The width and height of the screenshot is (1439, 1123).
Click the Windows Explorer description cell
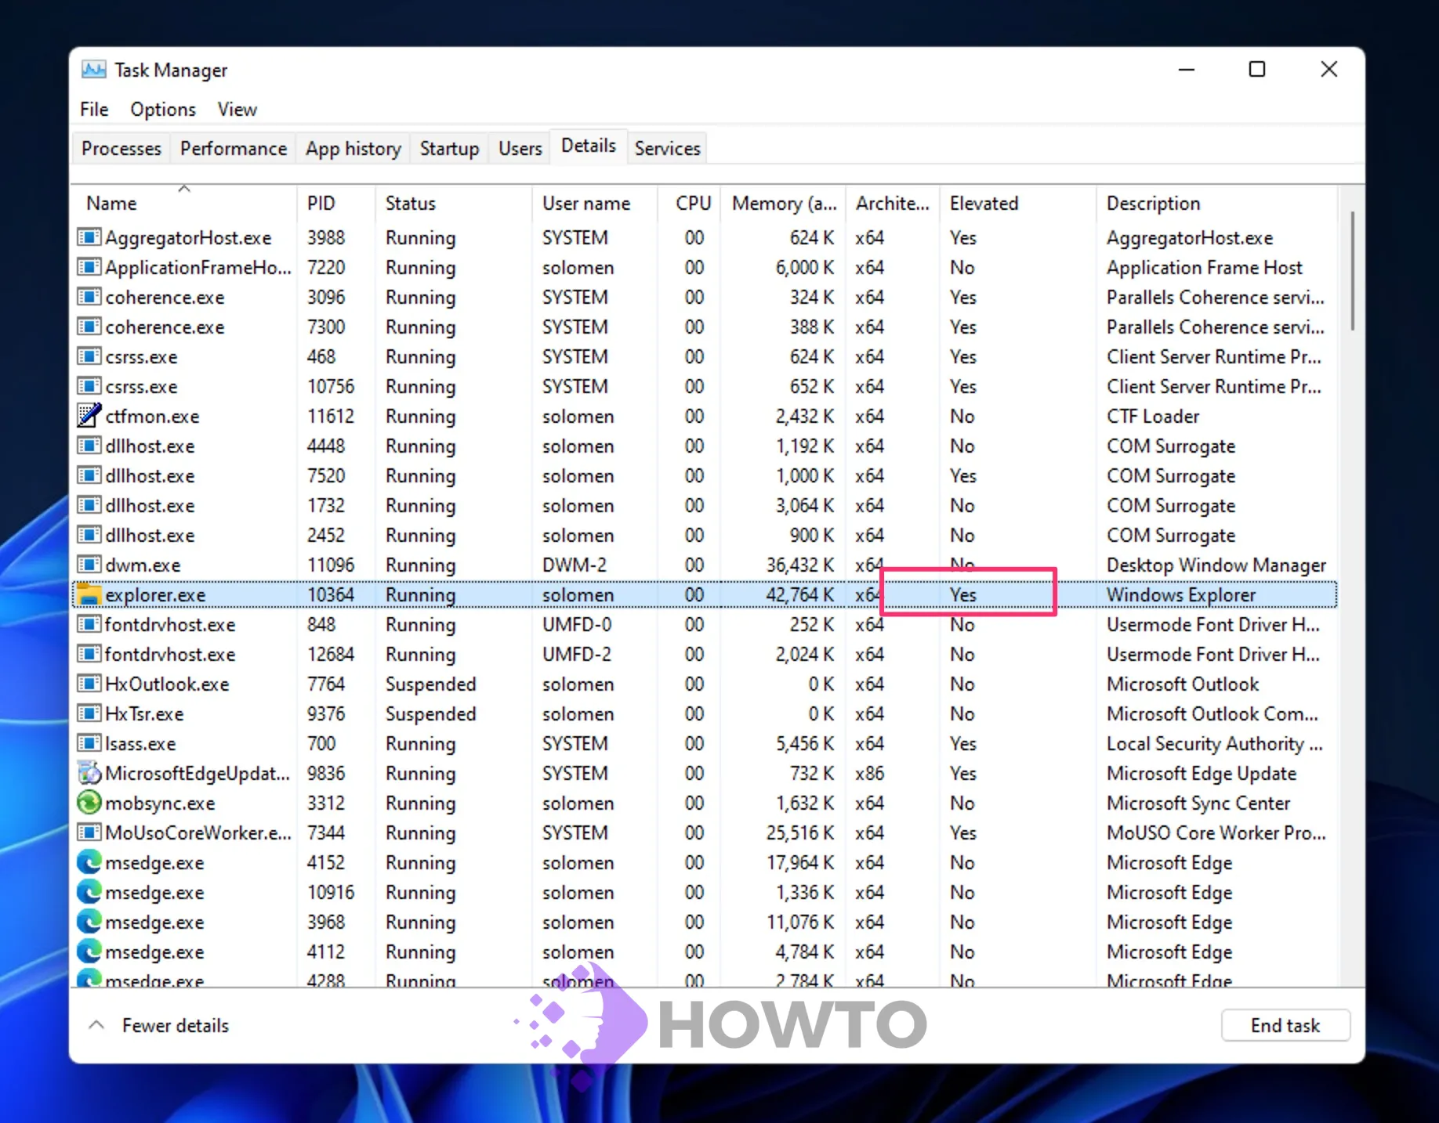(x=1181, y=595)
